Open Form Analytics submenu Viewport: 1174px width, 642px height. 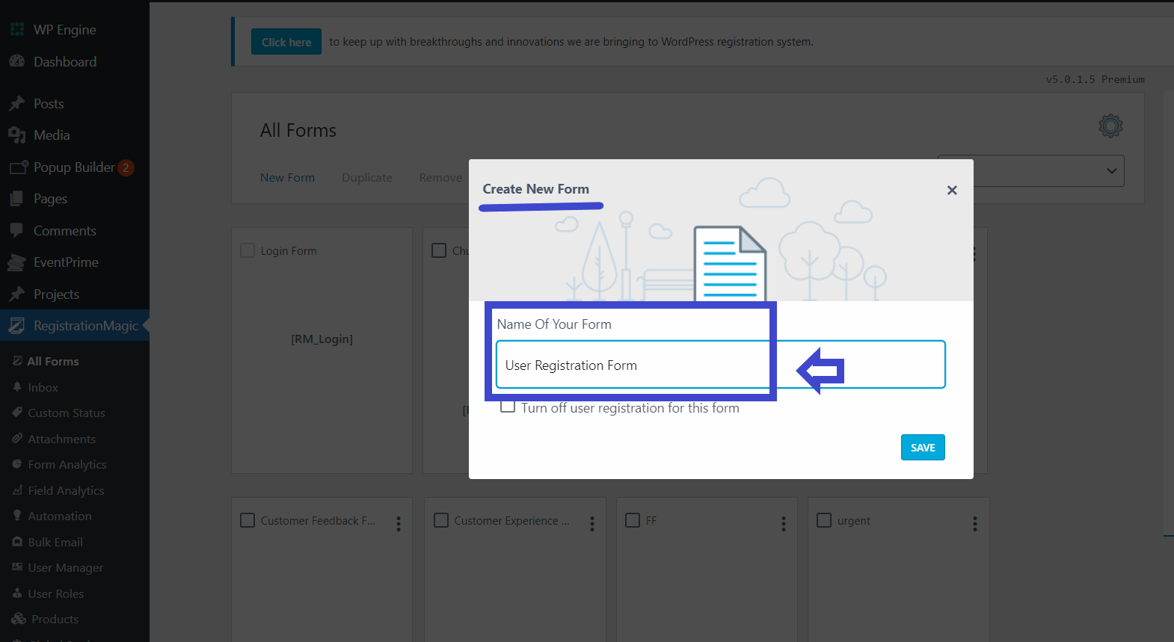point(67,464)
